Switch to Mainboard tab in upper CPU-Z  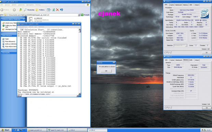tap(178, 5)
